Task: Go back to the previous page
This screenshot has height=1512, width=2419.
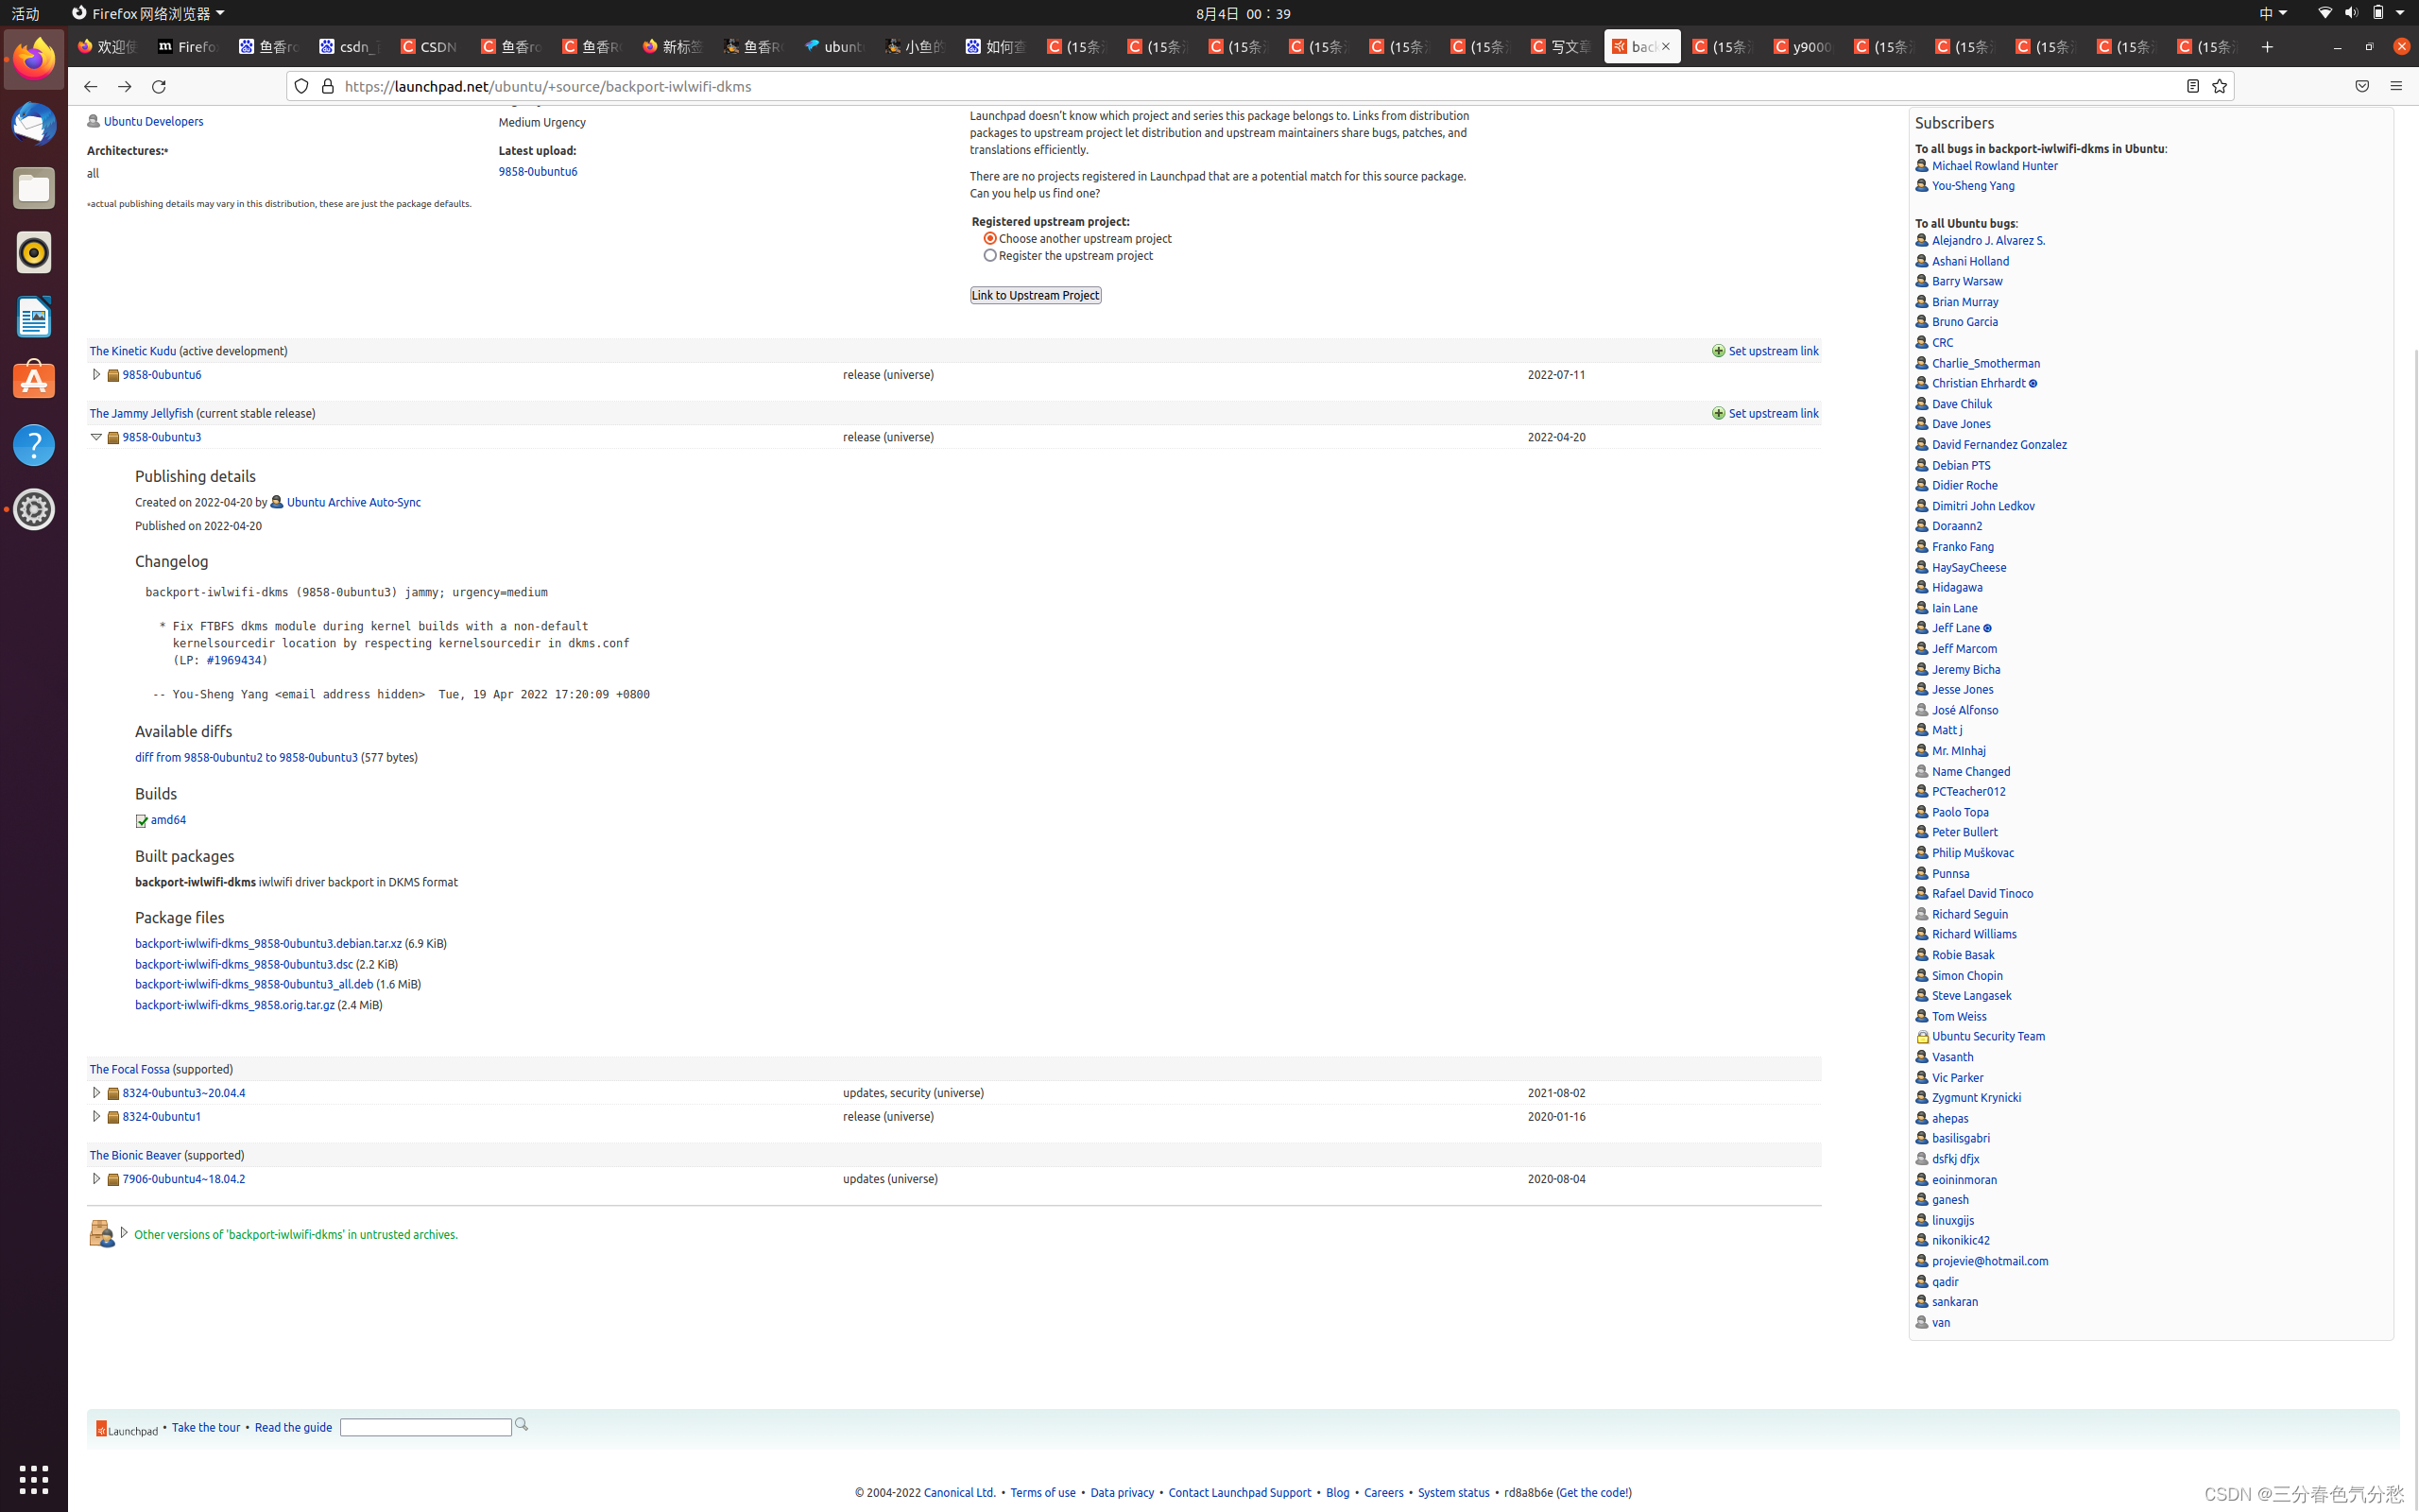Action: (90, 87)
